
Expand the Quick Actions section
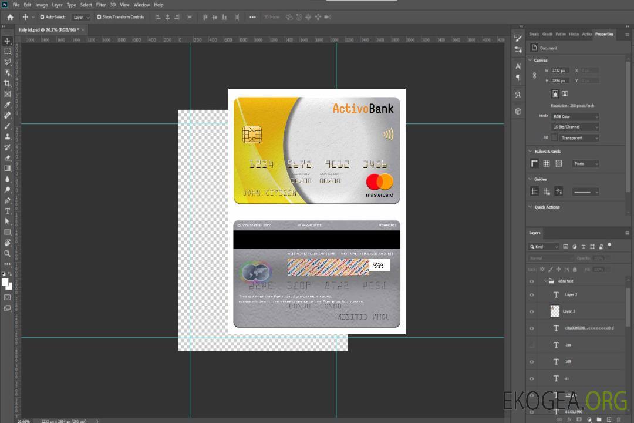(x=531, y=207)
